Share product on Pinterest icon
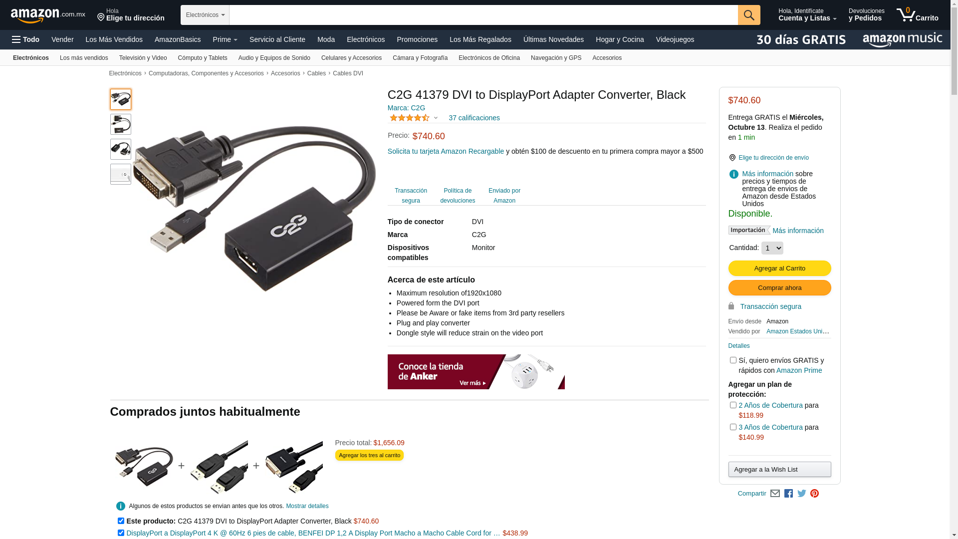 click(x=814, y=494)
